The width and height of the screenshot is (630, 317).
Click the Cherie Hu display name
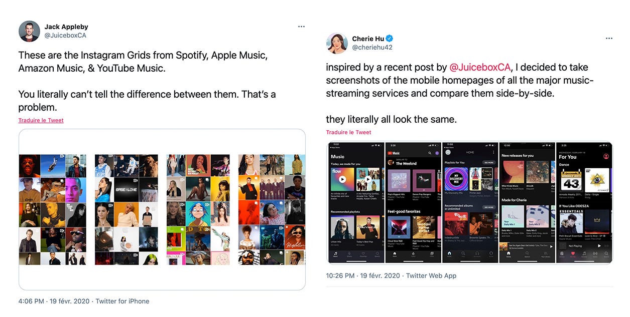pyautogui.click(x=368, y=39)
